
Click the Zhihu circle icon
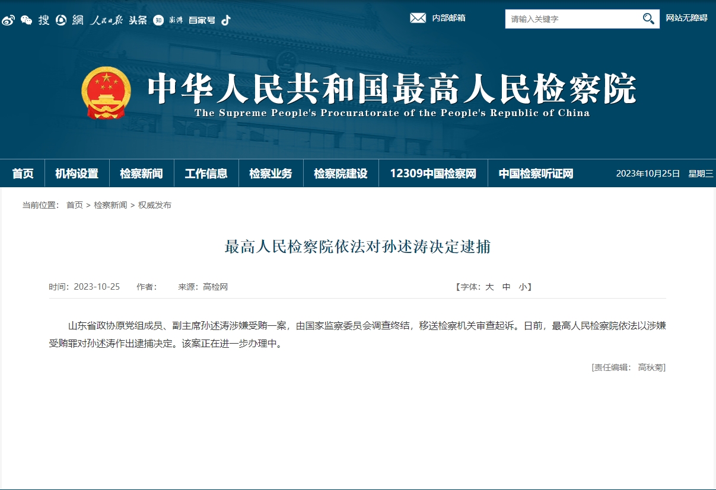(159, 18)
